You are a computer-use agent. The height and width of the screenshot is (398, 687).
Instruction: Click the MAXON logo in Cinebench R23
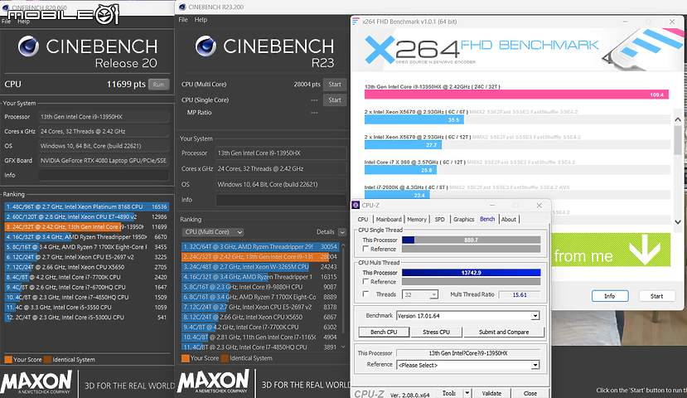pos(213,381)
